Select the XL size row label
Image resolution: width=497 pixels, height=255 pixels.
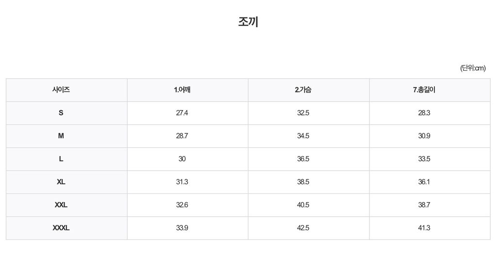click(x=61, y=182)
